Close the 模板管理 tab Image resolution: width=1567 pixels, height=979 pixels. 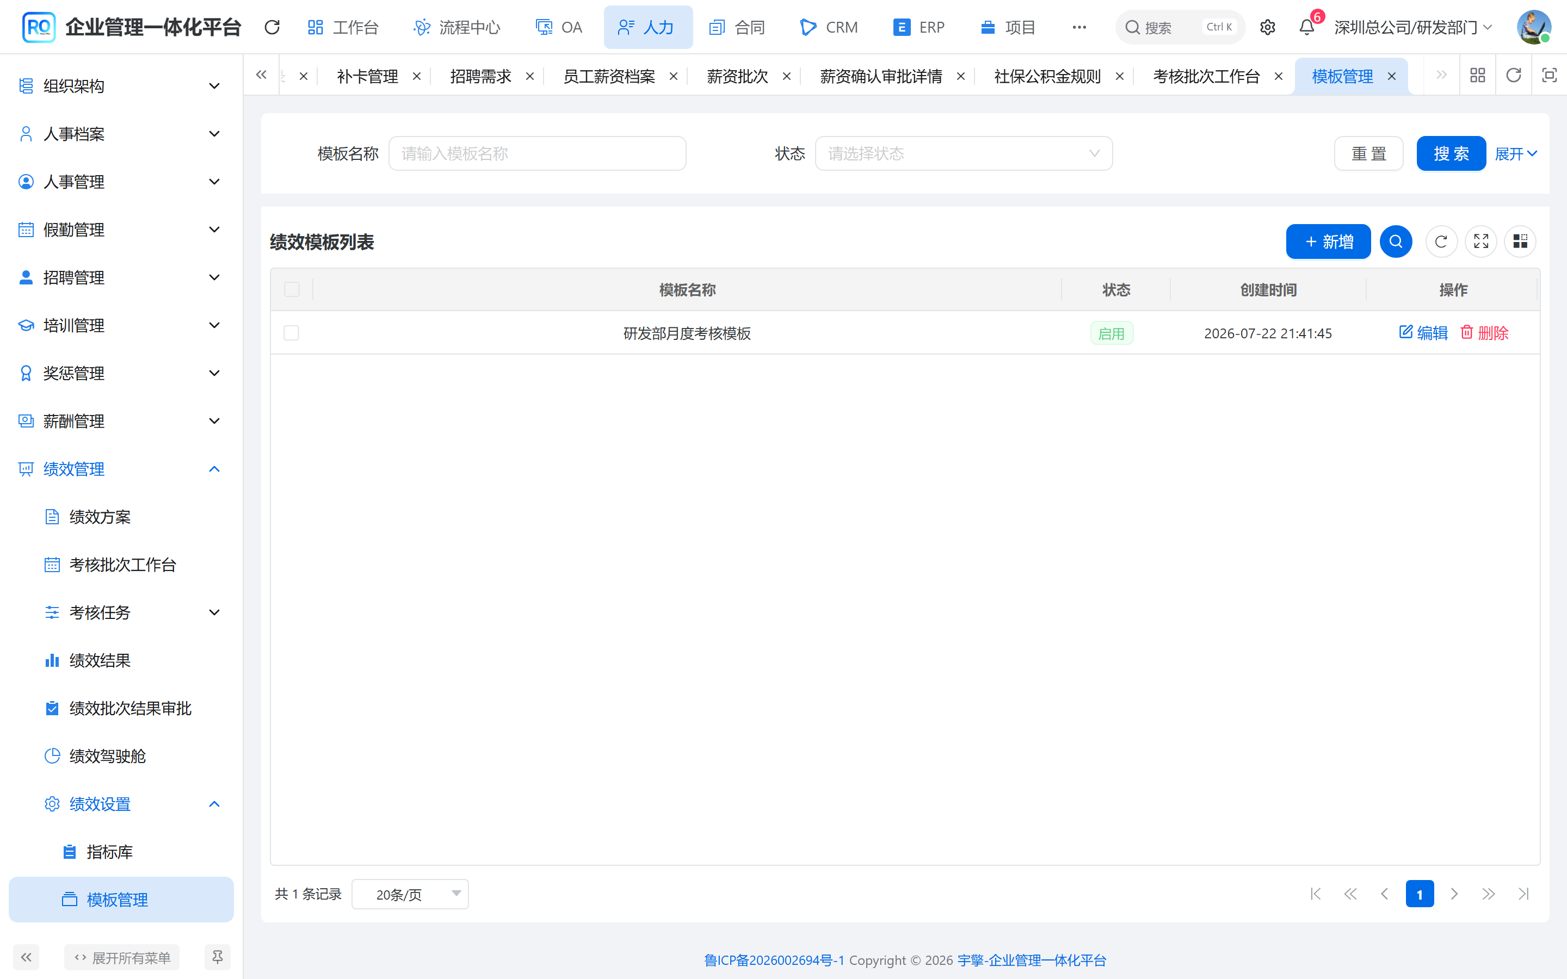(x=1391, y=76)
